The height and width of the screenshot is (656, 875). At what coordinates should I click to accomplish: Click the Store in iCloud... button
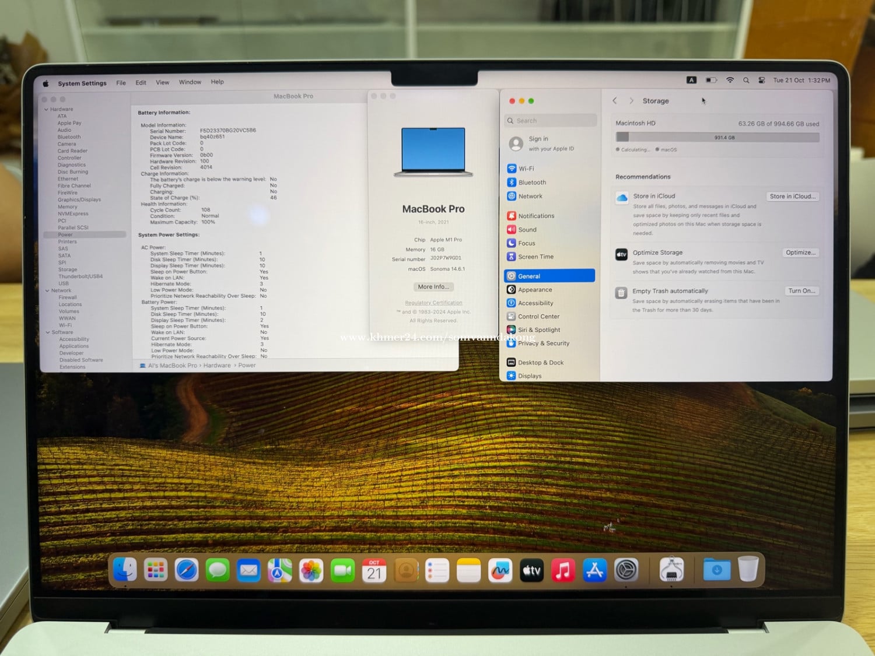click(x=792, y=197)
